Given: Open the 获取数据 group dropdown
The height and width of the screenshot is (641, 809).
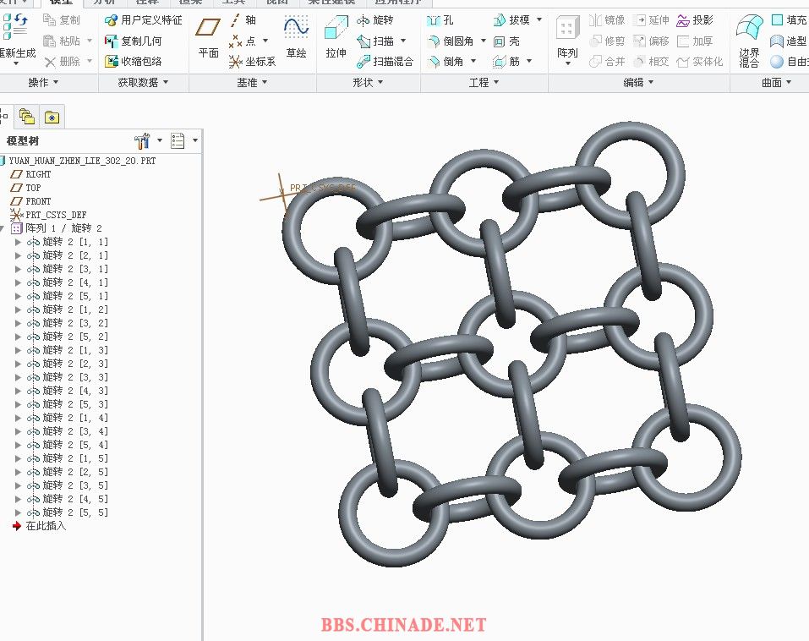Looking at the screenshot, I should point(143,82).
